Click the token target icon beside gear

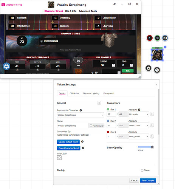pos(157,70)
